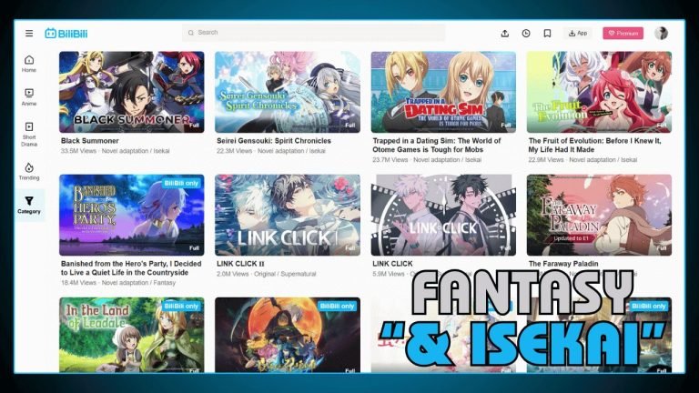Viewport: 699px width, 393px height.
Task: Open Short Drama in the sidebar
Action: [x=29, y=134]
